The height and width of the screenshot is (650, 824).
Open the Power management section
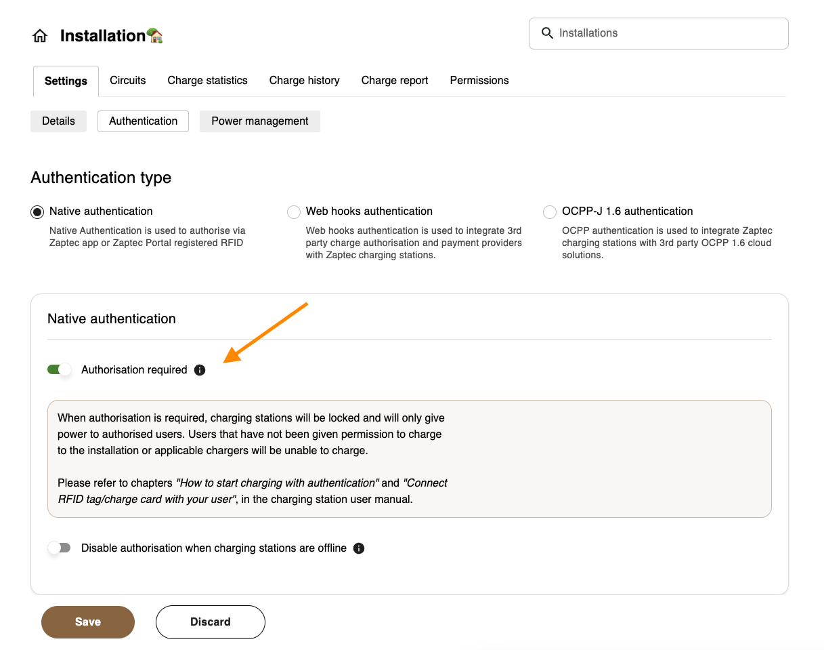pyautogui.click(x=260, y=121)
